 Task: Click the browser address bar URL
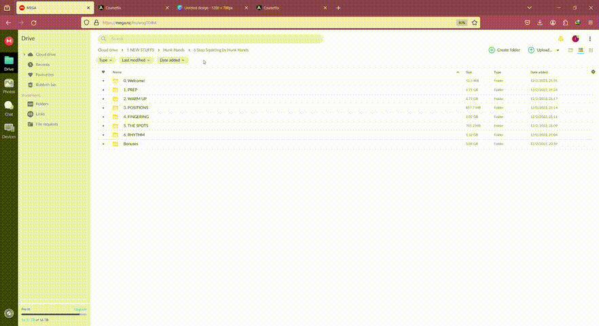point(130,22)
